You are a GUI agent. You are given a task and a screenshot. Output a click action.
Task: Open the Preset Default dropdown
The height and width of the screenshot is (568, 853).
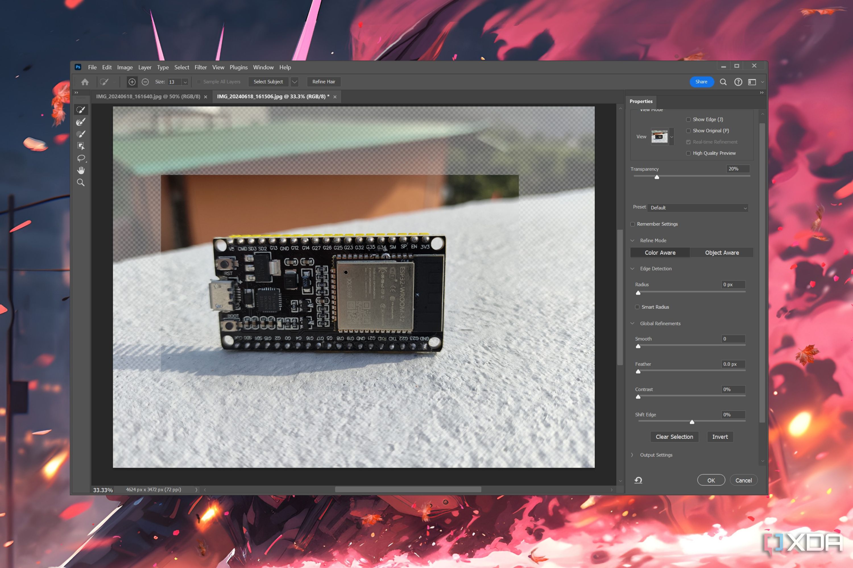click(x=698, y=208)
